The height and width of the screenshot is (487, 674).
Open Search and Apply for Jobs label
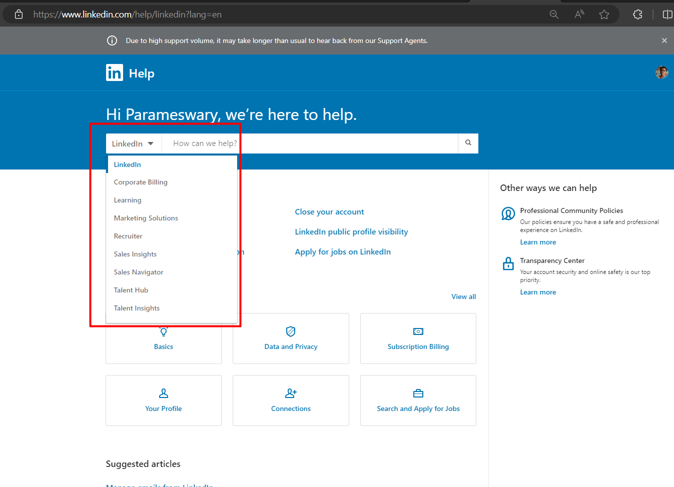click(x=418, y=408)
